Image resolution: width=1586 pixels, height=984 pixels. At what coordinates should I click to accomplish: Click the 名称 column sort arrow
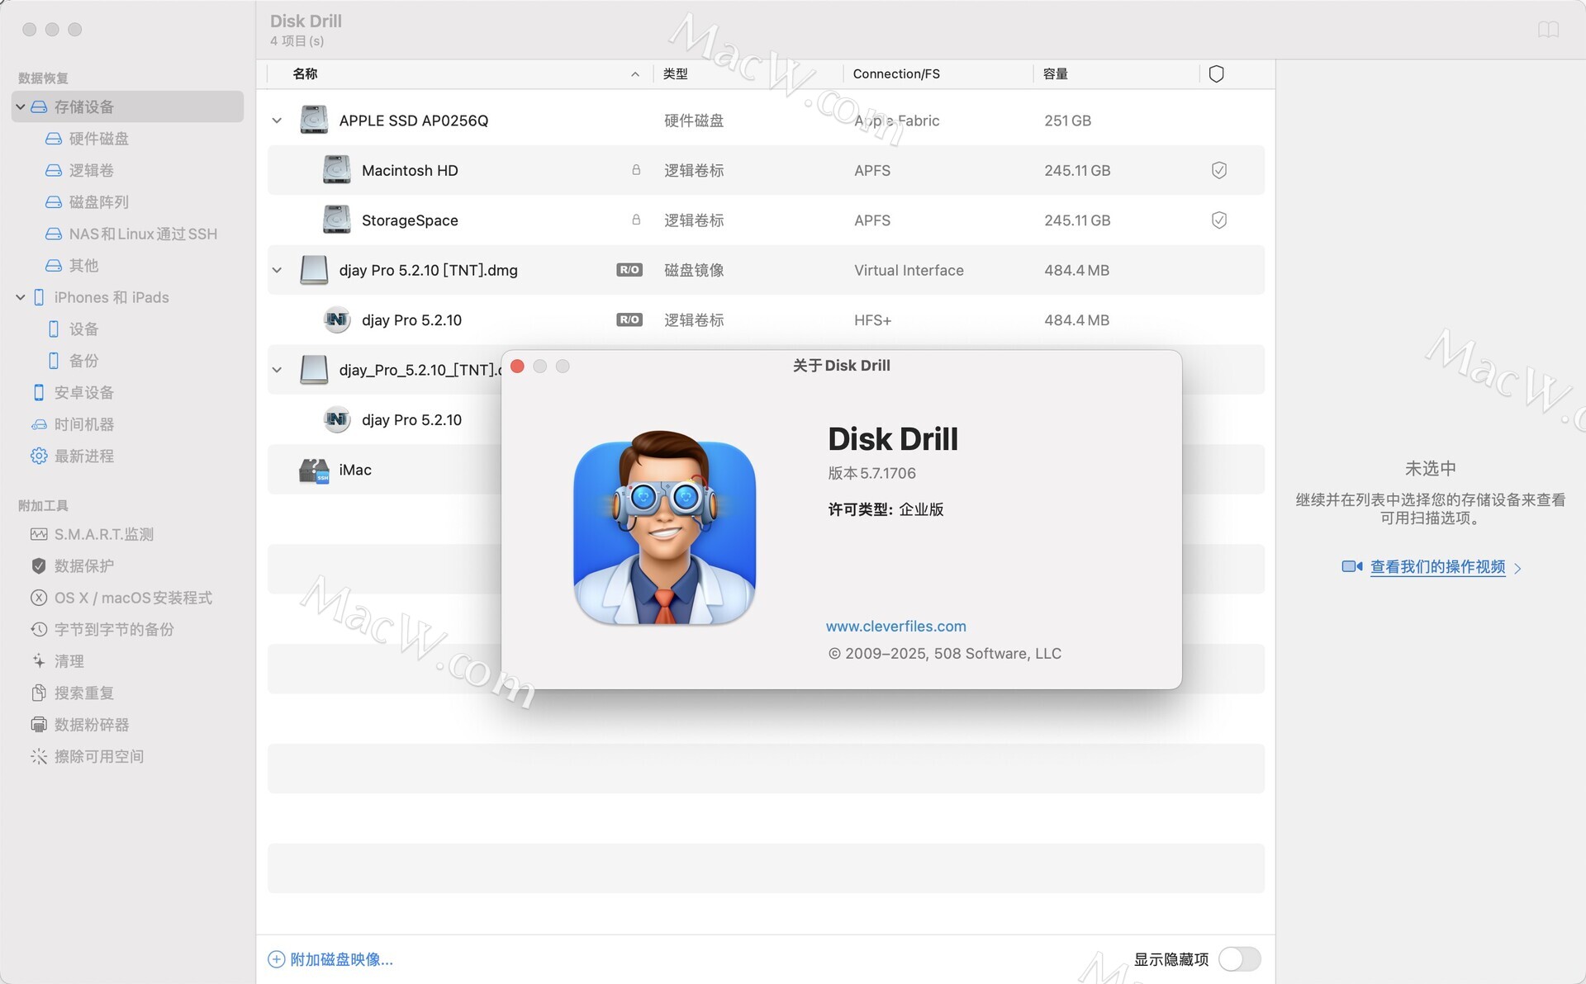point(635,74)
